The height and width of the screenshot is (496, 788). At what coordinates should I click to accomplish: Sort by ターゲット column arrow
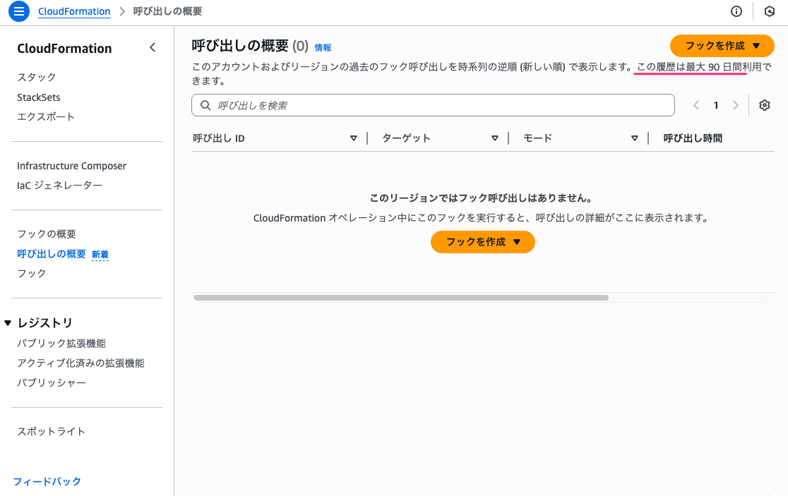(x=494, y=138)
